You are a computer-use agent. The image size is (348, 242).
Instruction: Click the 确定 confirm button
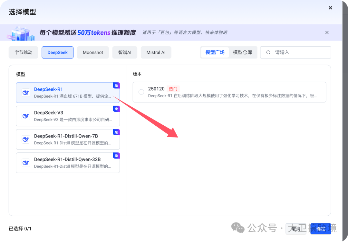[x=321, y=229]
